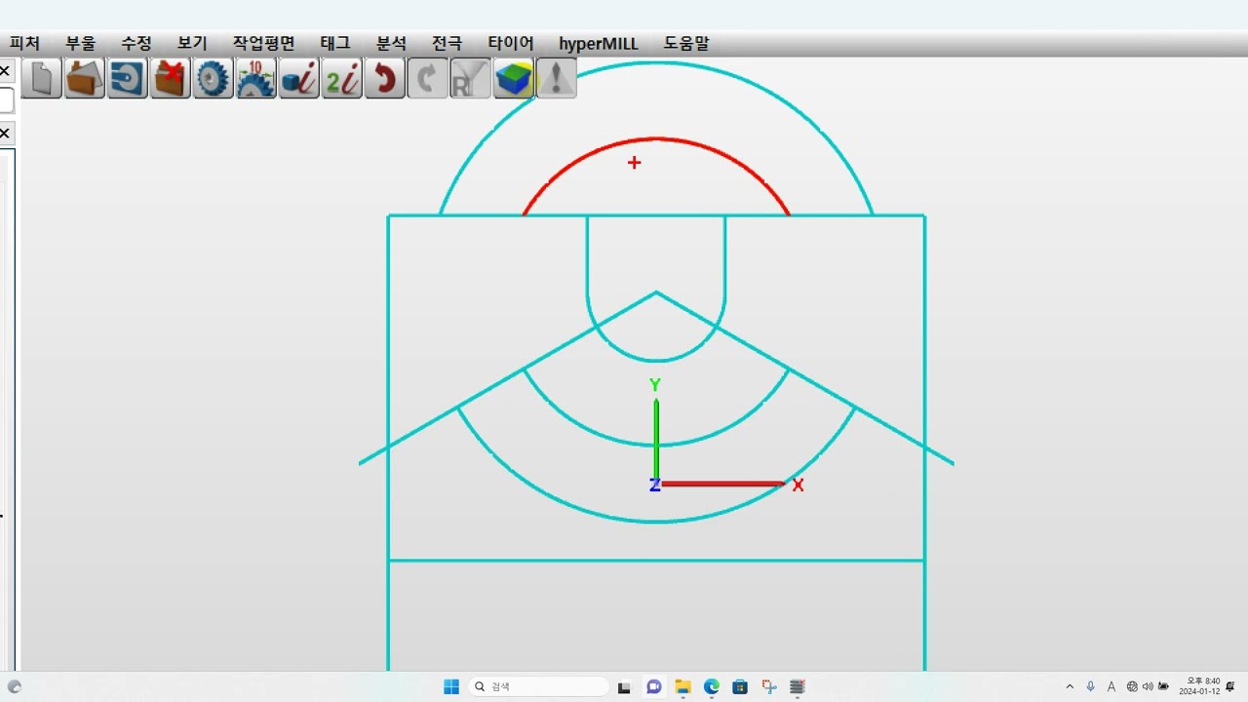The height and width of the screenshot is (702, 1248).
Task: Open the 수정 menu
Action: pos(136,44)
